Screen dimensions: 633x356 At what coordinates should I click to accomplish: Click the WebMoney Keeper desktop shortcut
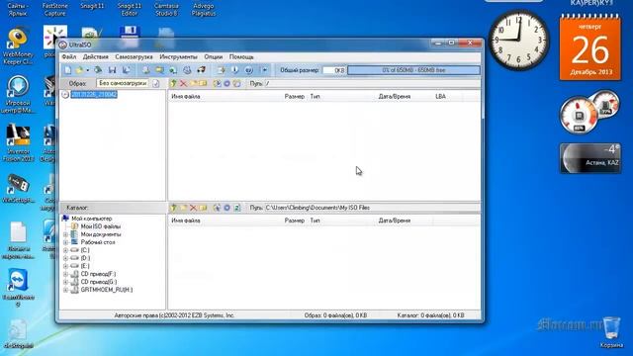[18, 46]
